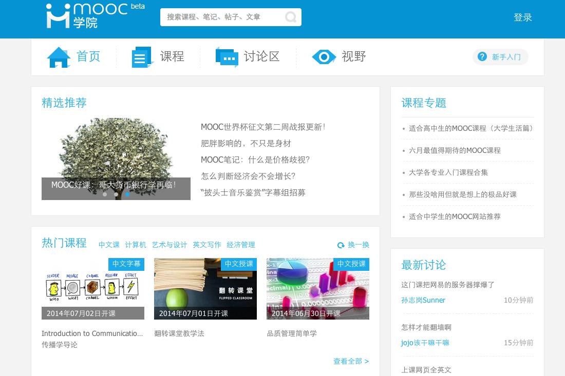
Task: Click the 传播学导论 subtitle text
Action: tap(60, 345)
